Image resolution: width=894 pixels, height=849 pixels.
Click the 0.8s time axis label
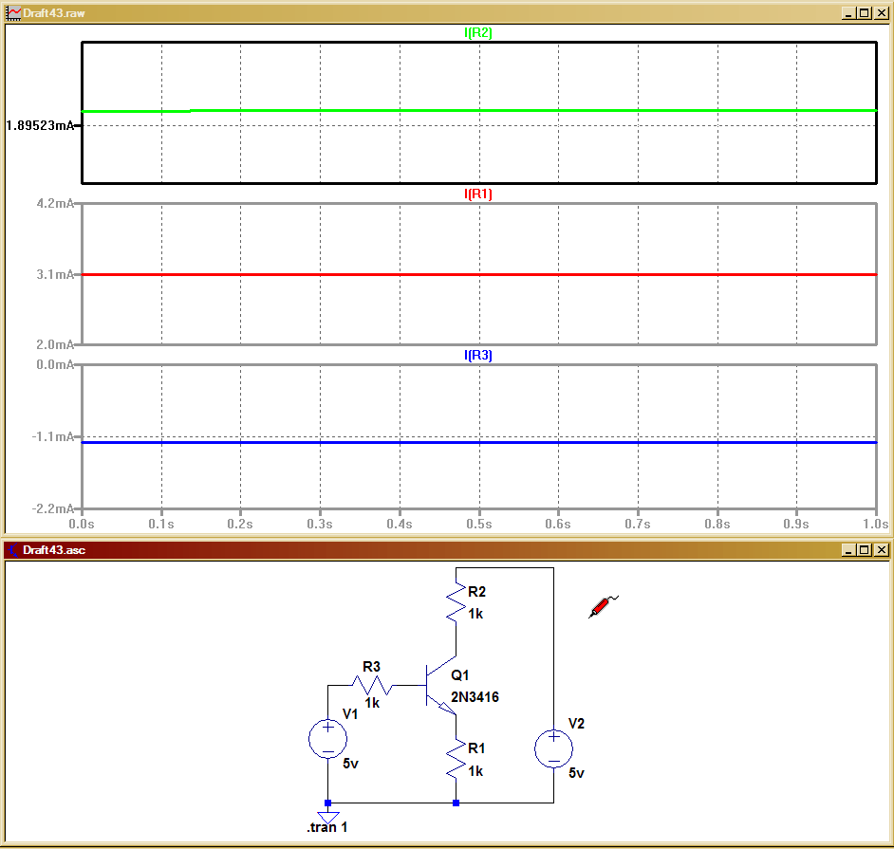[x=717, y=524]
